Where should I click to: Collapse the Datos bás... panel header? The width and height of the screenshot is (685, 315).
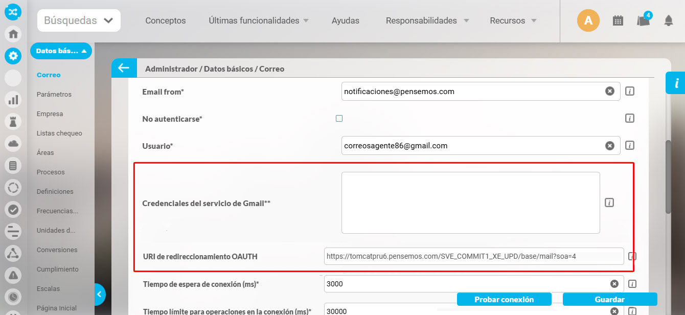[61, 51]
